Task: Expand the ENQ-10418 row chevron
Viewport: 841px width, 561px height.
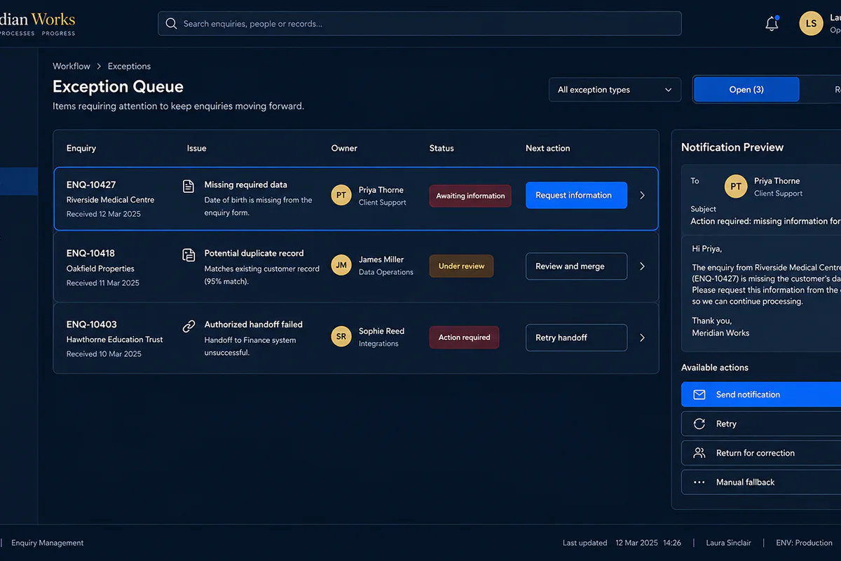Action: pyautogui.click(x=642, y=266)
